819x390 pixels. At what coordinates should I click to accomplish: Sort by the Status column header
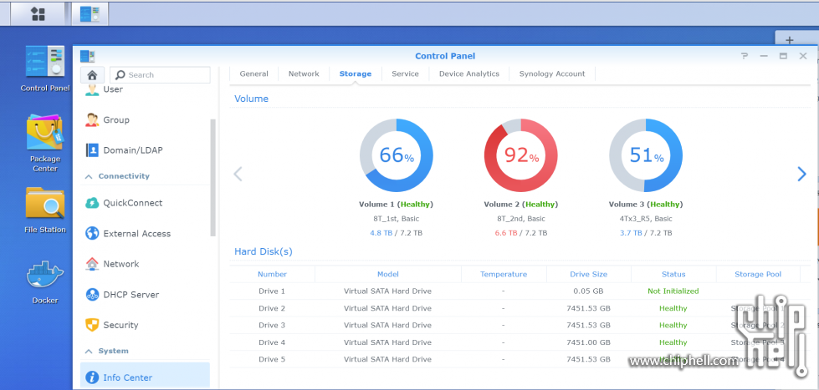(x=673, y=274)
